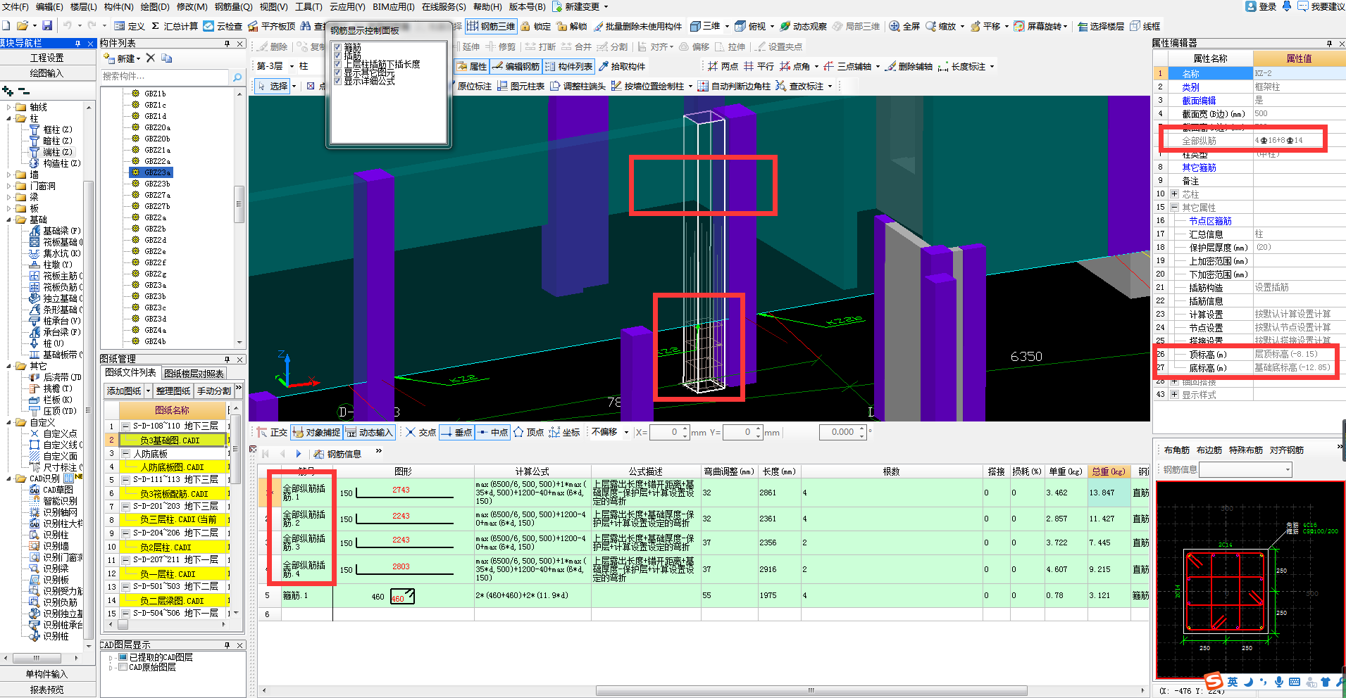Open the BIM应用(I) menu
Viewport: 1346px width, 698px height.
click(x=394, y=6)
